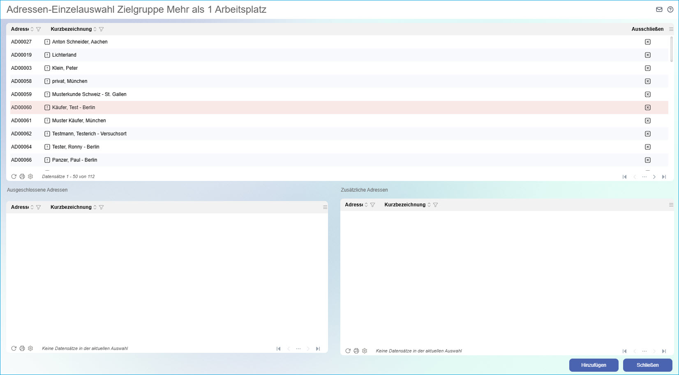Open info icon for Anton Schneider, Aachen
Screen dimensions: 679x375
click(47, 42)
